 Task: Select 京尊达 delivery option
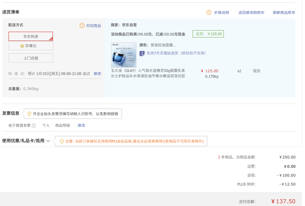pyautogui.click(x=31, y=46)
